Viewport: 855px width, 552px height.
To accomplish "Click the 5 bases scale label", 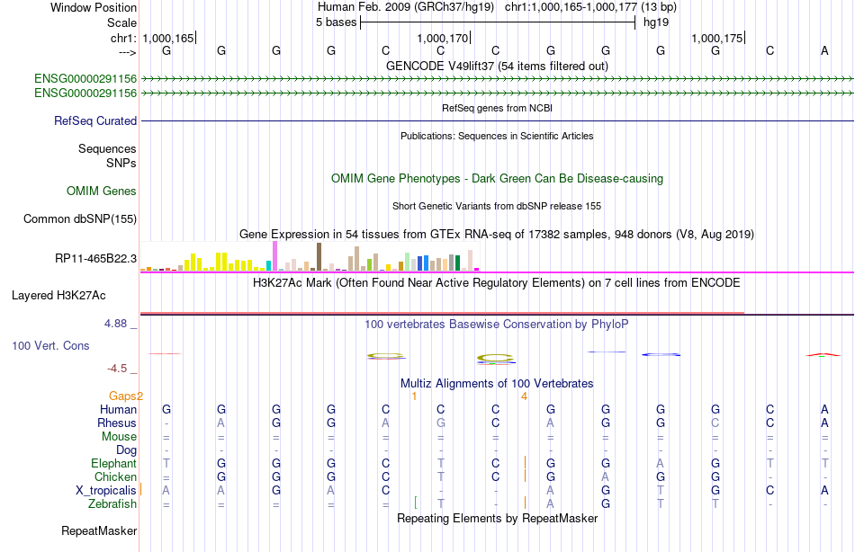I will click(x=336, y=22).
